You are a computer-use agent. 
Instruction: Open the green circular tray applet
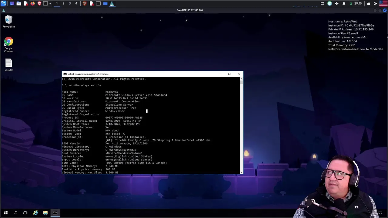[x=329, y=3]
